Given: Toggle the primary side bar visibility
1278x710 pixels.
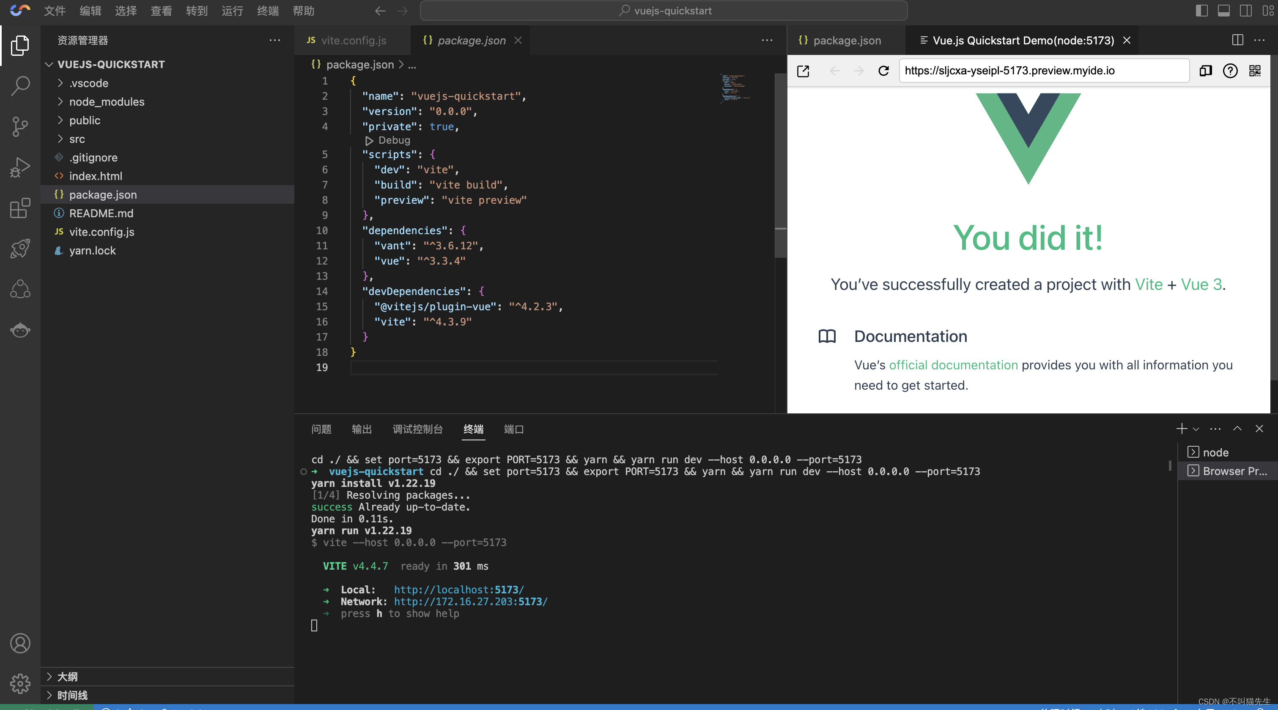Looking at the screenshot, I should click(1201, 11).
